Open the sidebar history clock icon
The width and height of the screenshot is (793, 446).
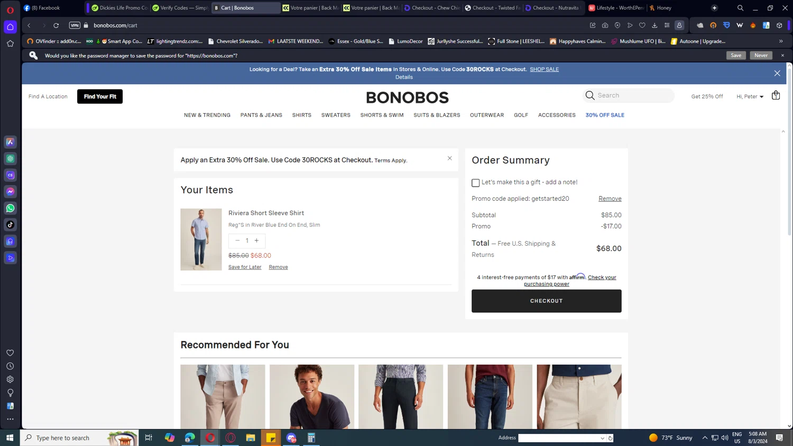10,366
